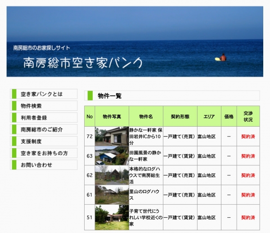This screenshot has height=233, width=270.
Task: Click the 交渉状況 column header
Action: [x=248, y=116]
